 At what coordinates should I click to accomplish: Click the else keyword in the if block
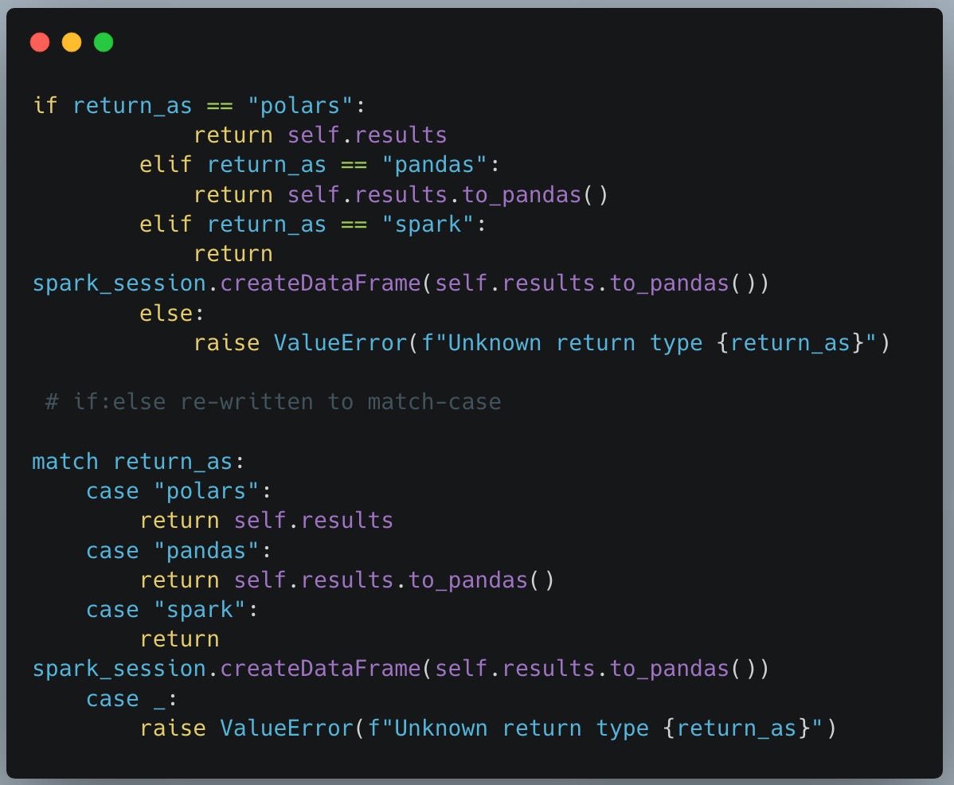[166, 312]
